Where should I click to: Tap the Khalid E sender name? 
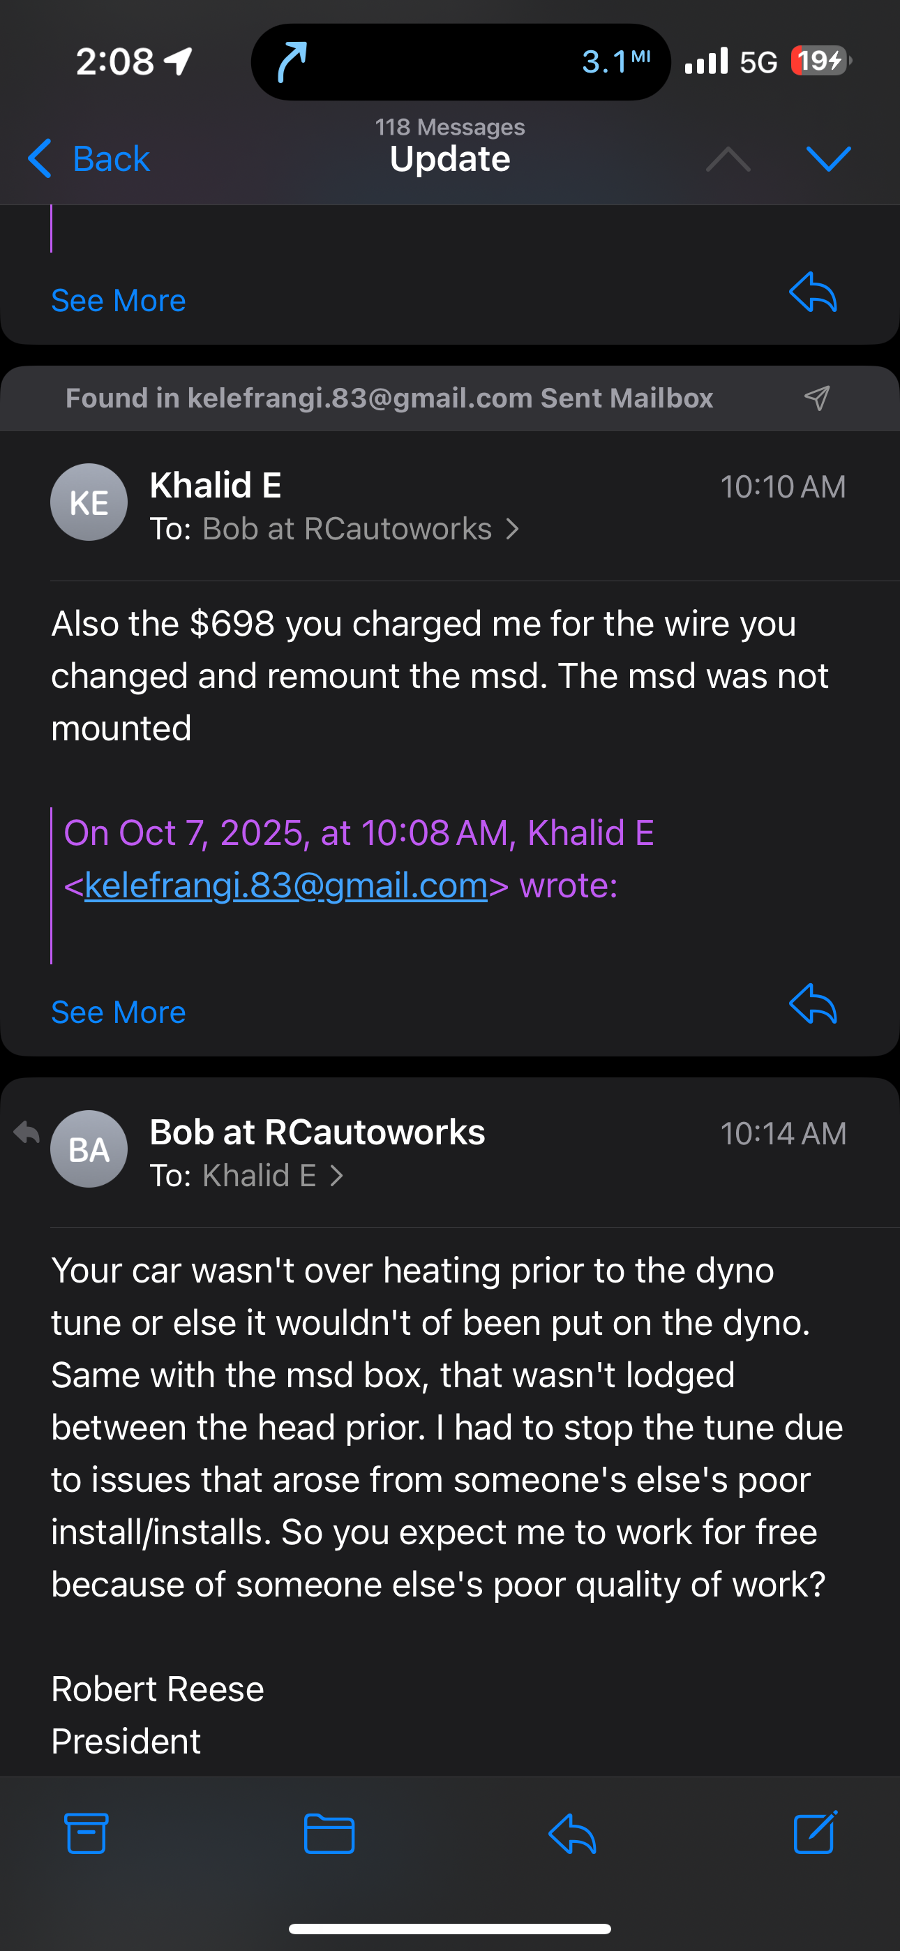point(215,485)
